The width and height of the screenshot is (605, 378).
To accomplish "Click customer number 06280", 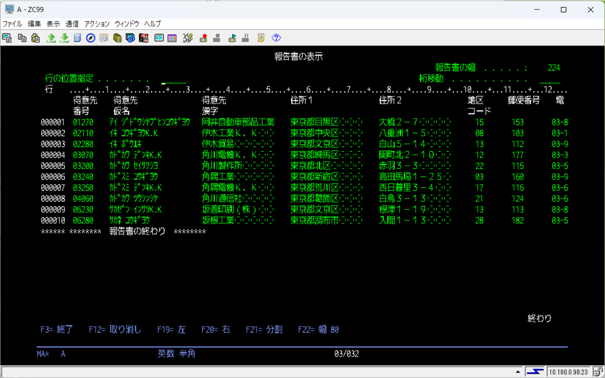I will (83, 220).
